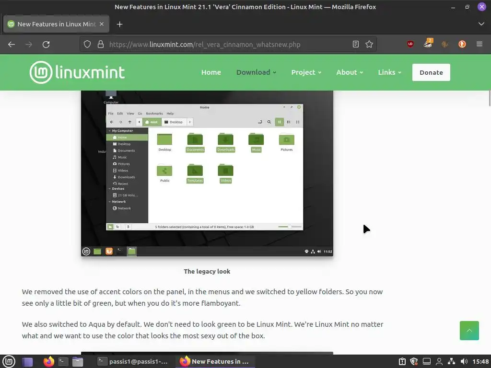Launch Firefox from the panel launcher

coord(48,361)
